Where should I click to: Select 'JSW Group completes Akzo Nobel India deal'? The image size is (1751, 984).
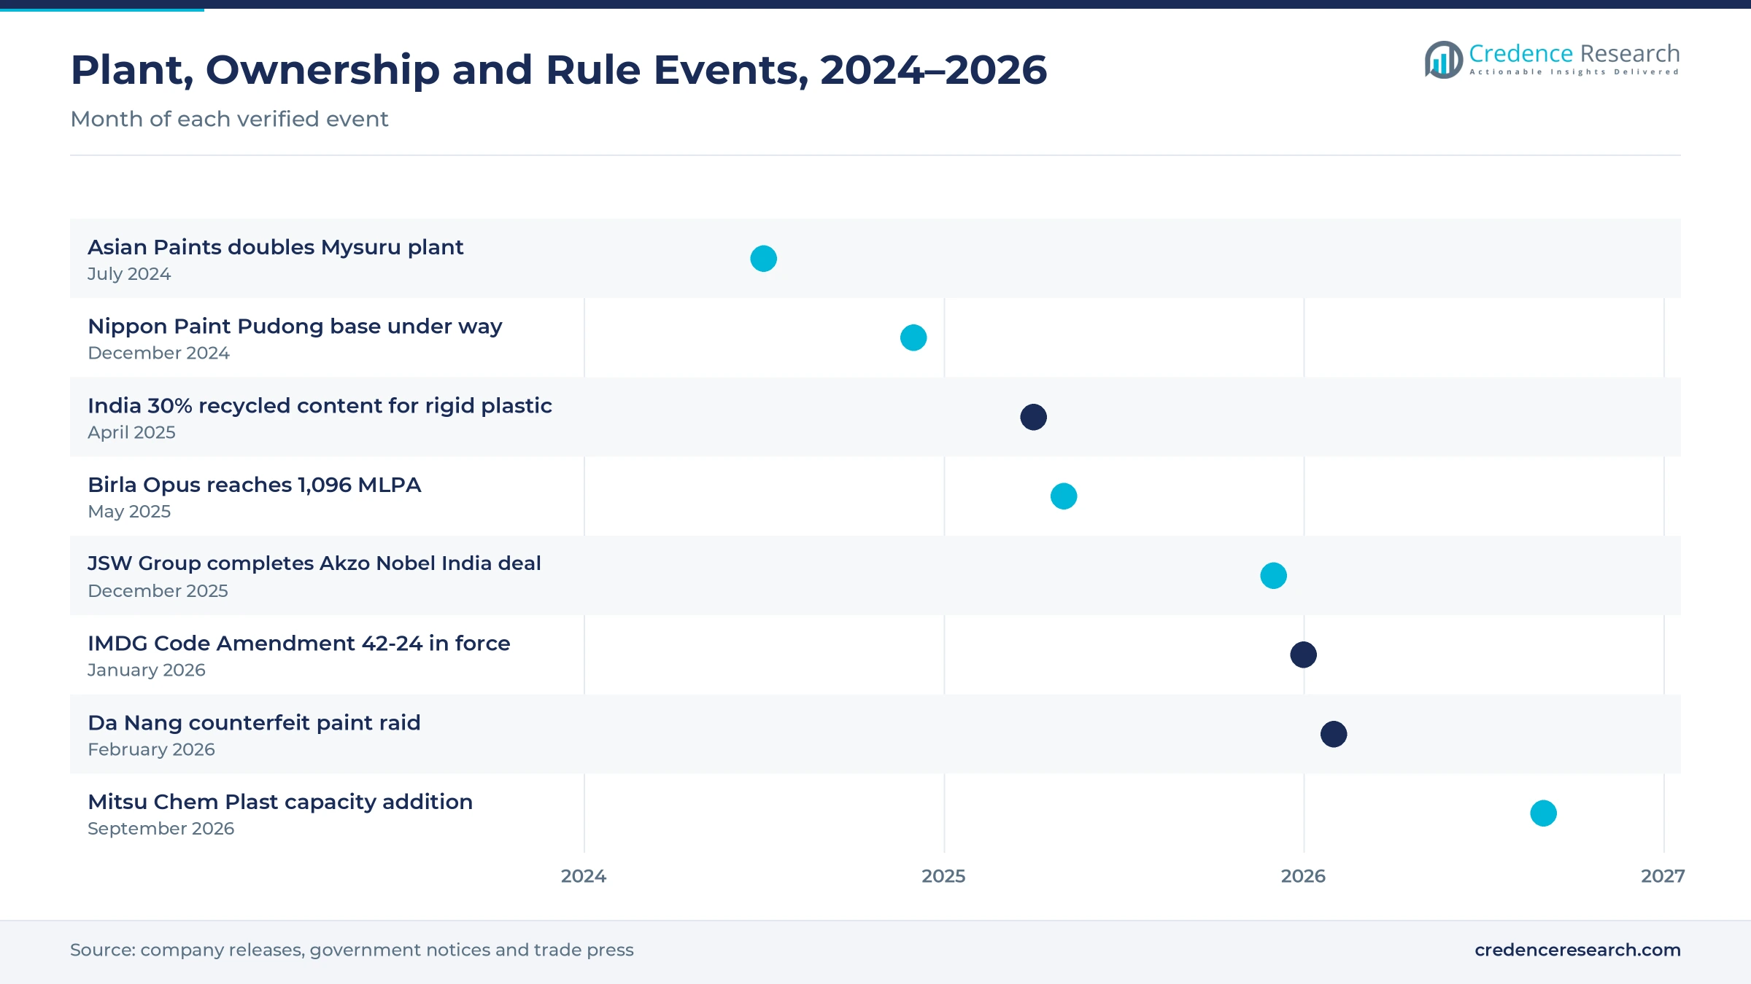coord(314,563)
